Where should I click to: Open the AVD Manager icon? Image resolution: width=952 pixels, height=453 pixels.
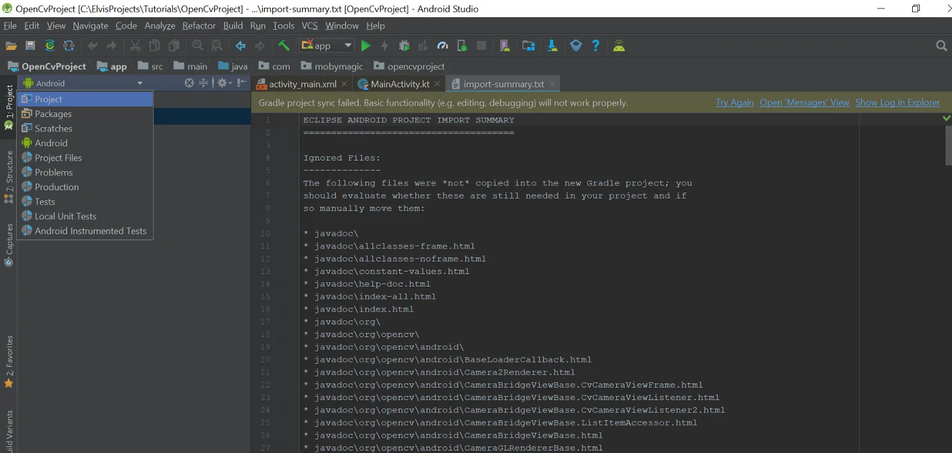coord(505,46)
